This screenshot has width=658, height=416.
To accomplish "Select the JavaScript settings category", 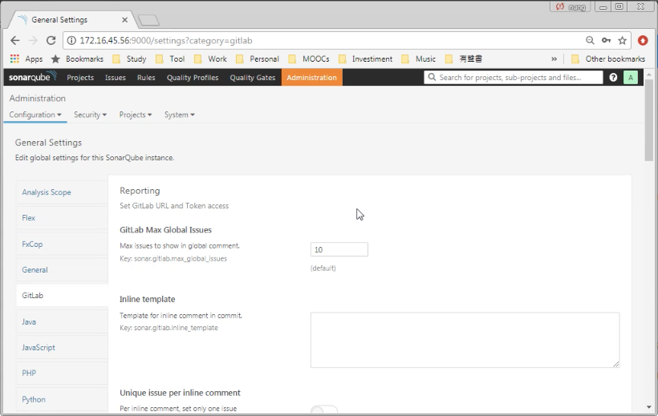I will [x=62, y=347].
